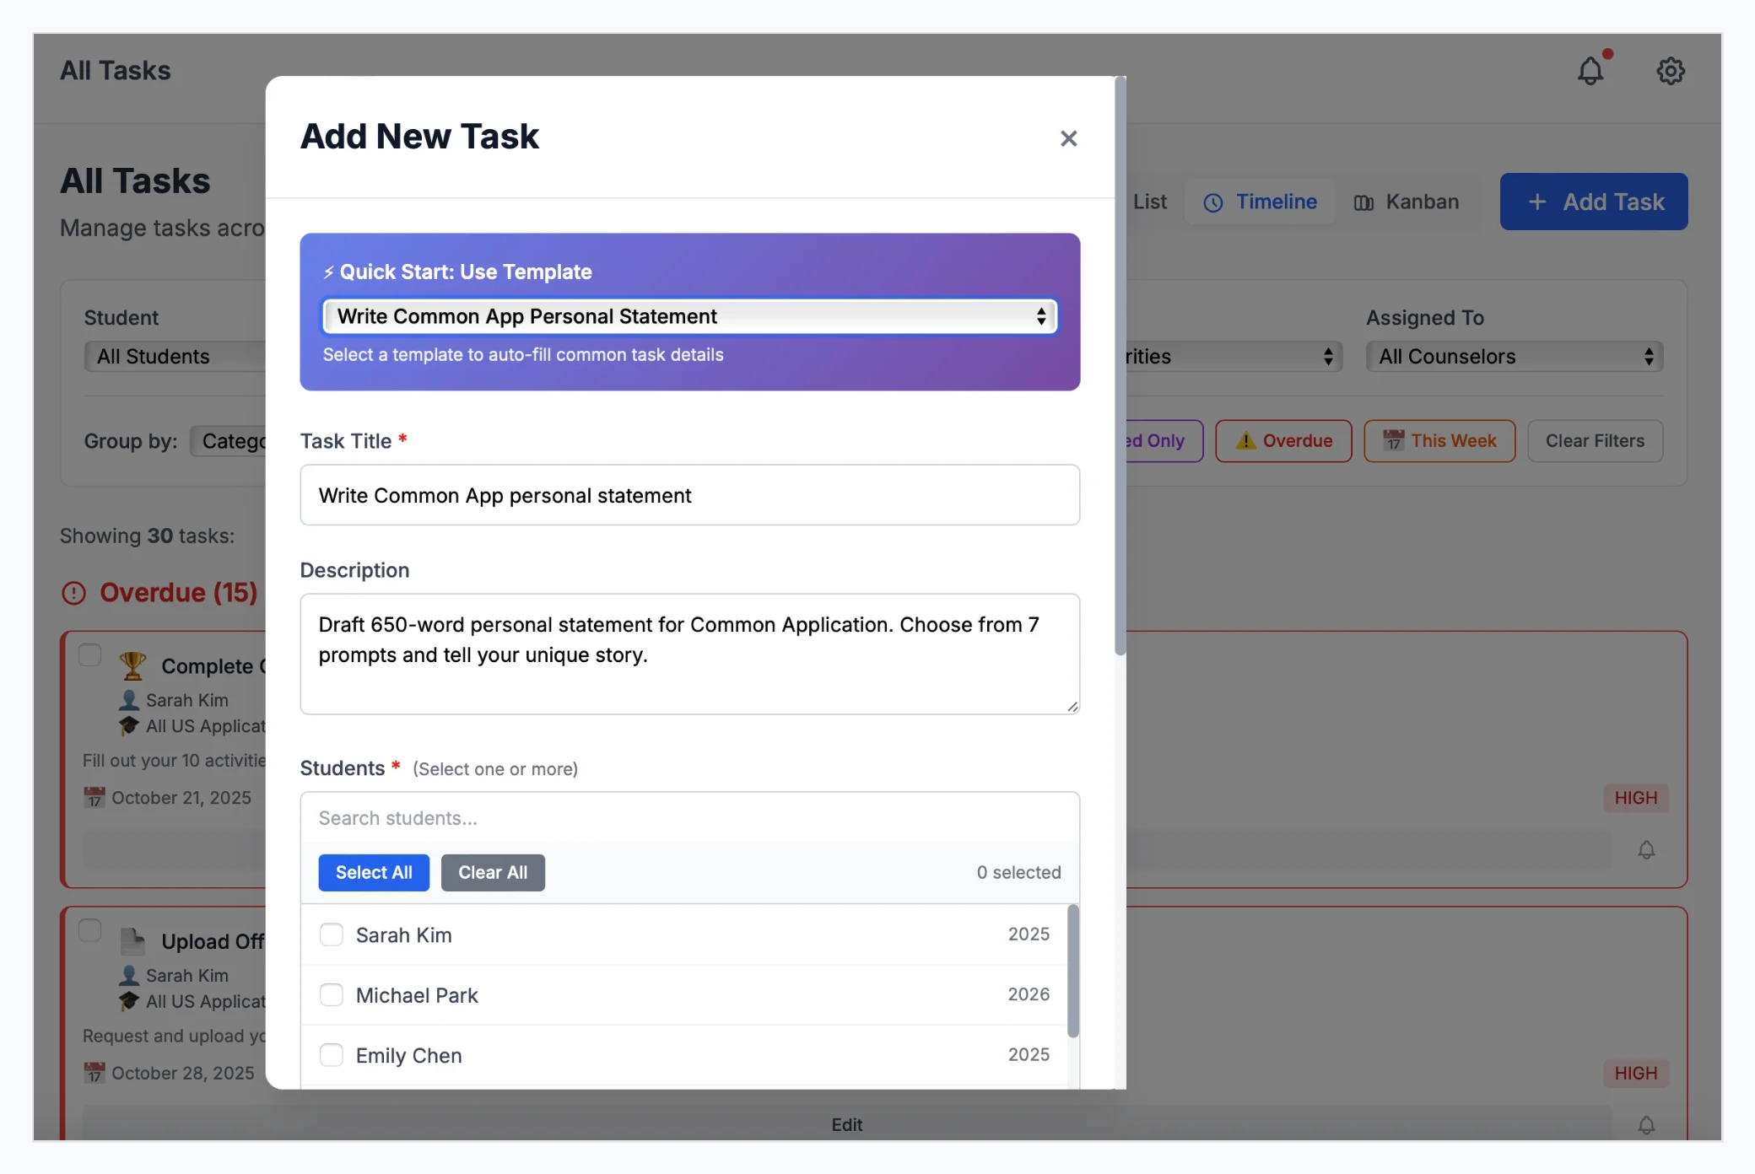
Task: Switch to the Timeline view
Action: tap(1259, 202)
